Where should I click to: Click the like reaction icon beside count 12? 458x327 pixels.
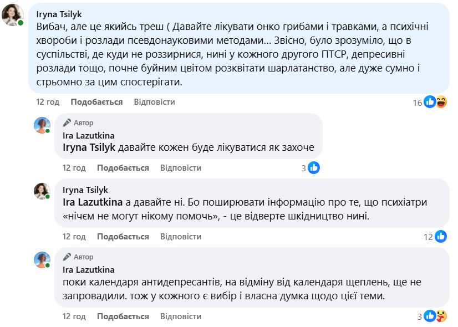pos(441,237)
